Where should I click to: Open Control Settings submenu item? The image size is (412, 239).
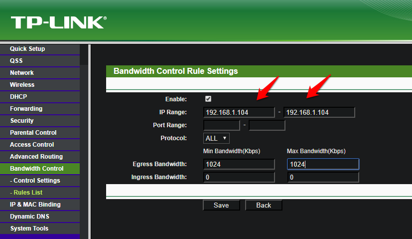40,181
